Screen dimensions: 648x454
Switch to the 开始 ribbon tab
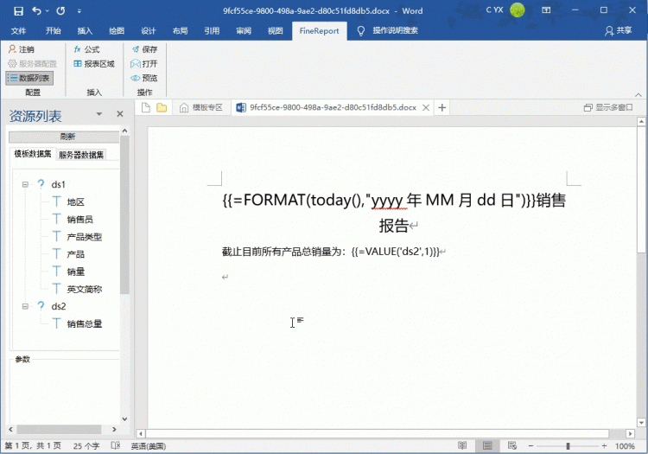54,30
